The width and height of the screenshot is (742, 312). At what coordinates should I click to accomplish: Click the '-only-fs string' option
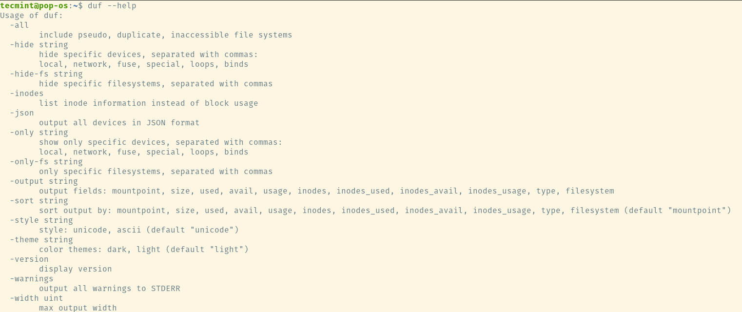point(46,162)
